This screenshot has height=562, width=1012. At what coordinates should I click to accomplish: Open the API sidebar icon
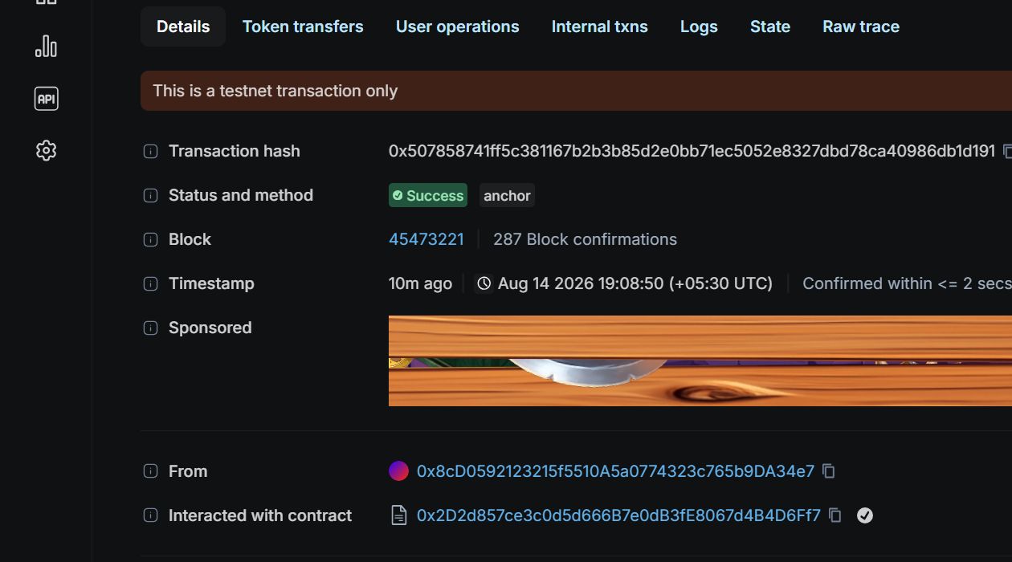tap(46, 99)
